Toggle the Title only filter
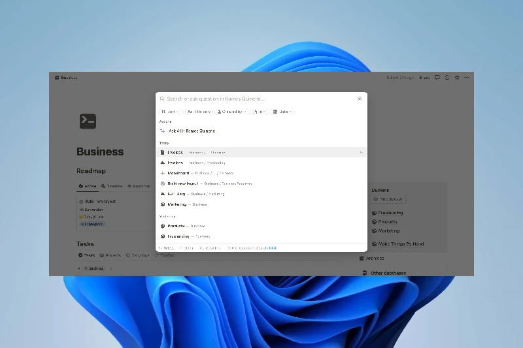523x348 pixels. tap(198, 112)
